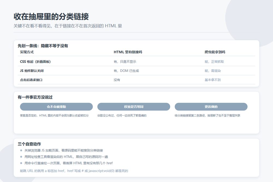Click the text 答案是否定的，HTML 里的内容
The height and width of the screenshot is (182, 273).
54,115
